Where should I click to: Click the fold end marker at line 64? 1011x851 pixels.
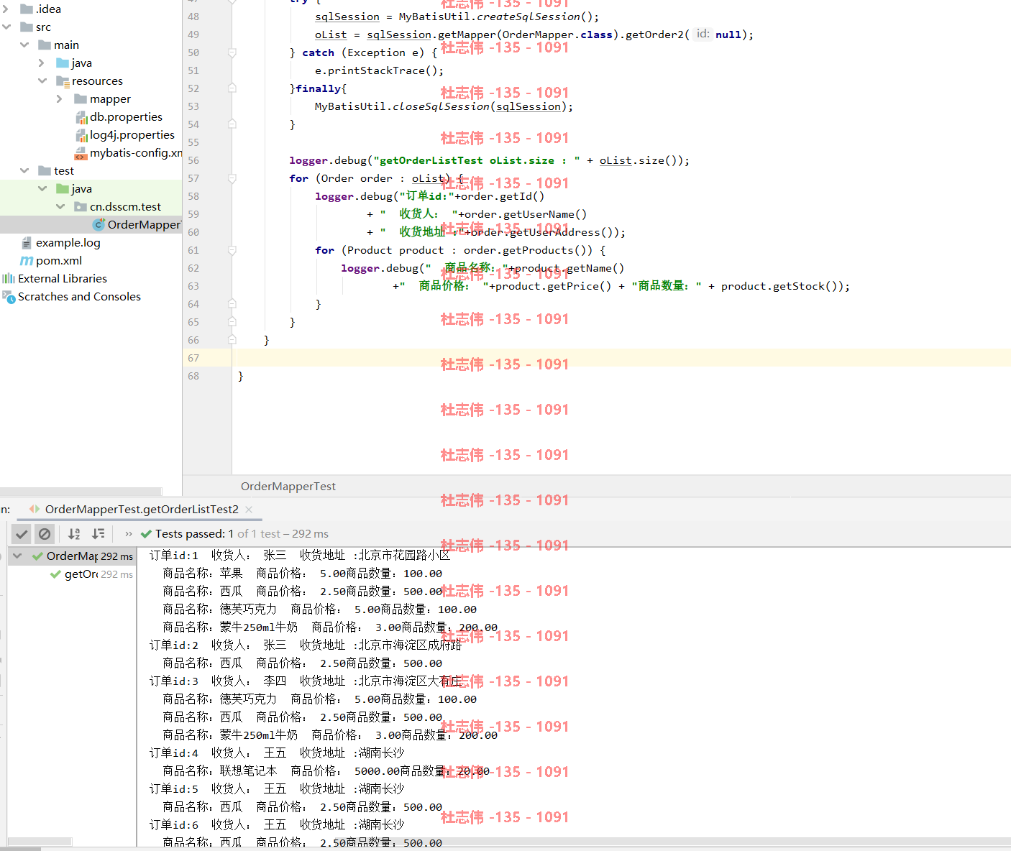[232, 304]
